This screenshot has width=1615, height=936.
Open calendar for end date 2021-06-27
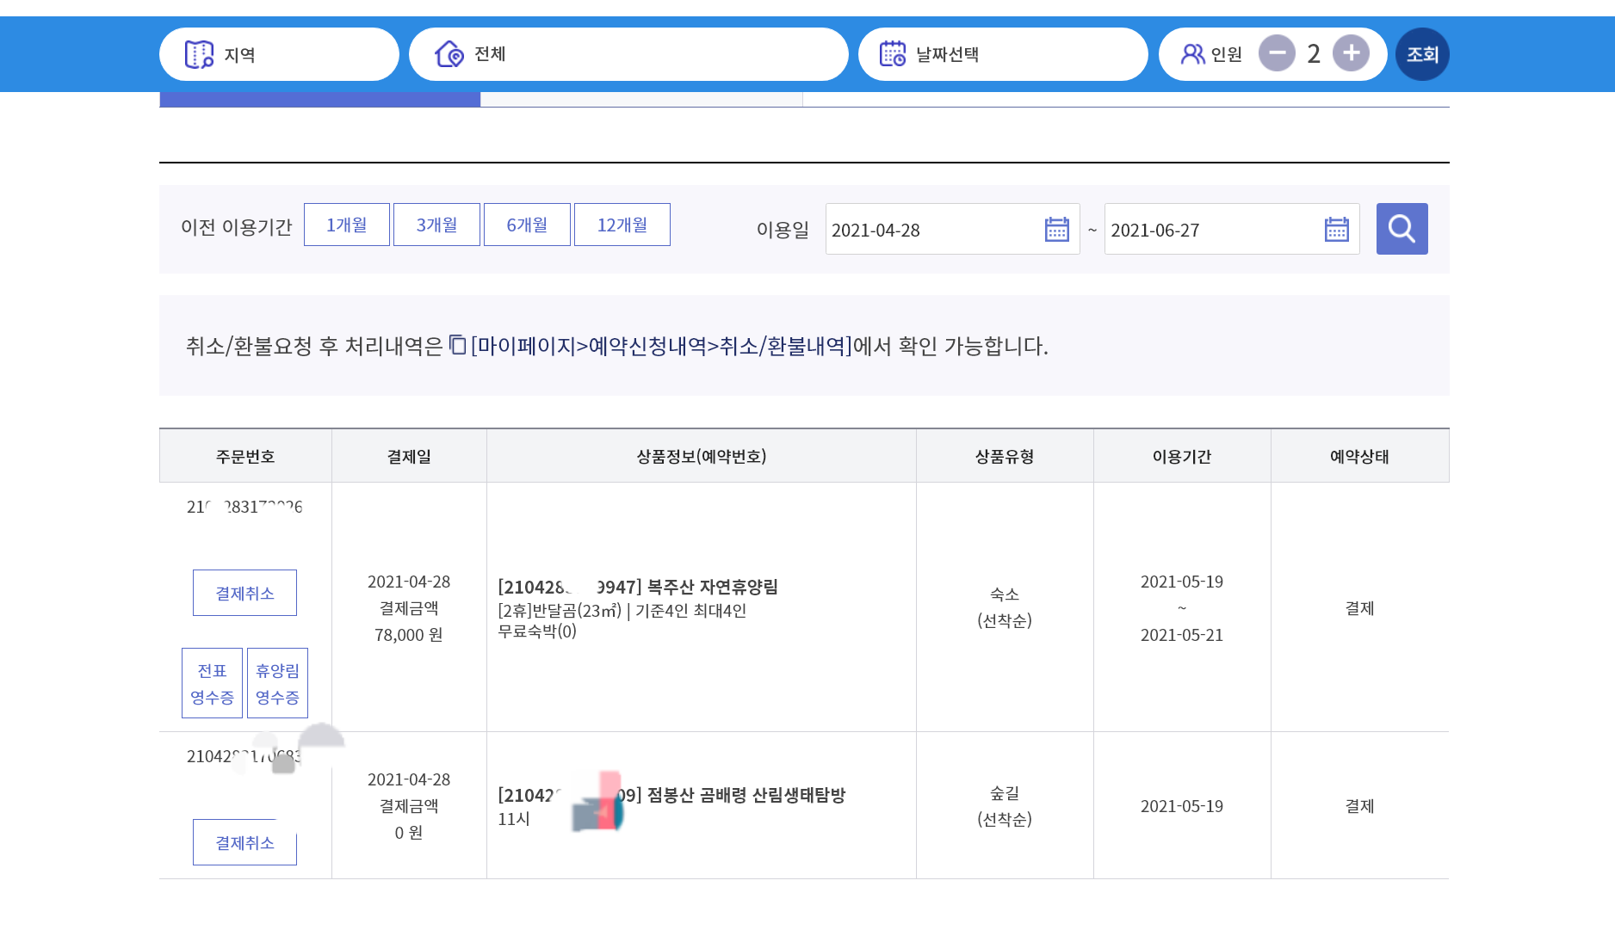(x=1337, y=230)
